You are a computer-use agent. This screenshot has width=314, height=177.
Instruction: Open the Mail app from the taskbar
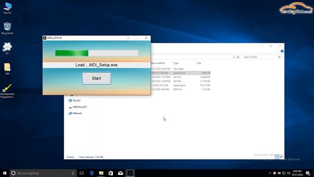120,173
